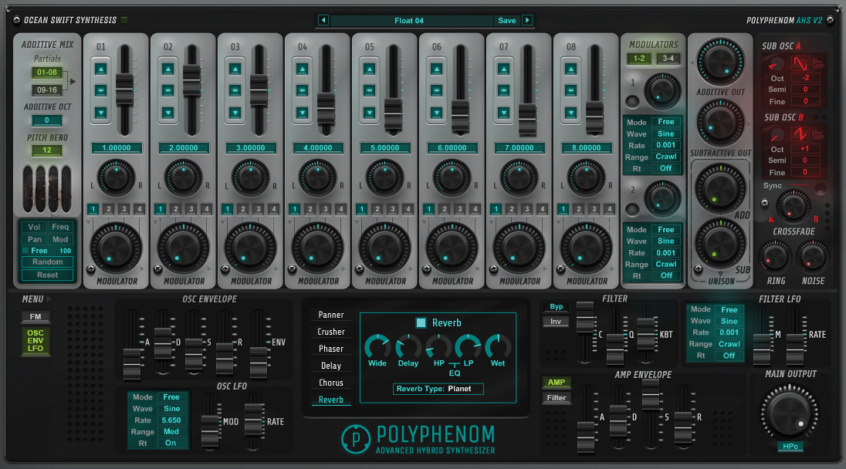Click the Main Output knob
This screenshot has width=846, height=469.
point(789,414)
